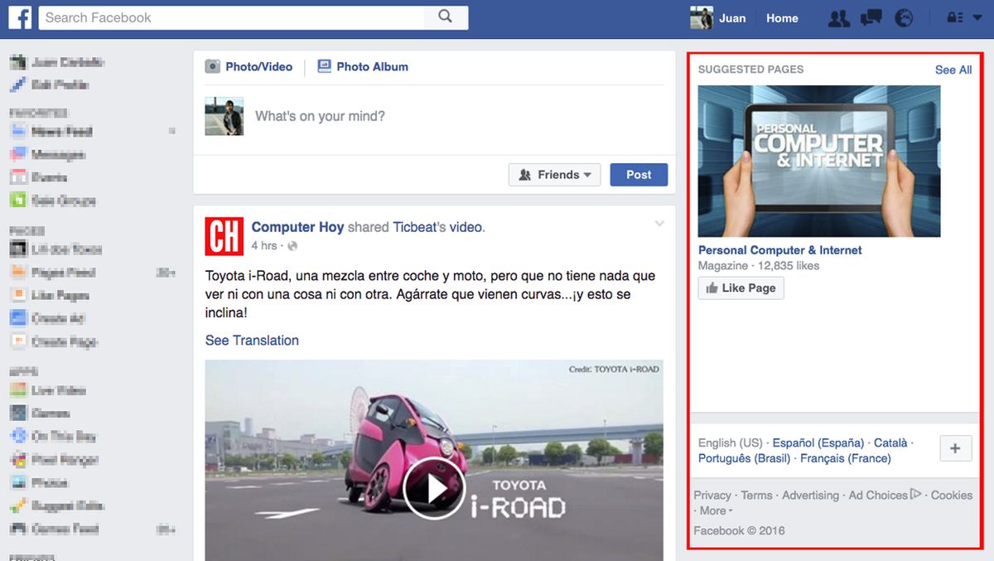Click the search magnifier icon
994x561 pixels.
coord(446,17)
